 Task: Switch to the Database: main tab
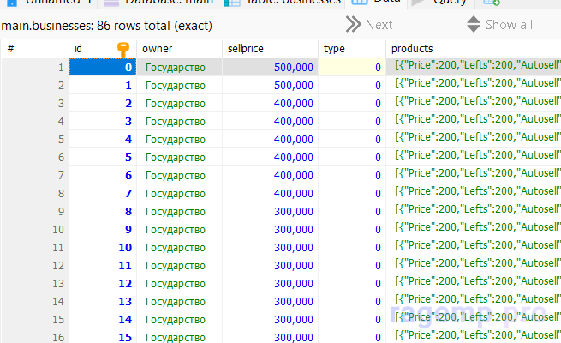click(x=158, y=3)
